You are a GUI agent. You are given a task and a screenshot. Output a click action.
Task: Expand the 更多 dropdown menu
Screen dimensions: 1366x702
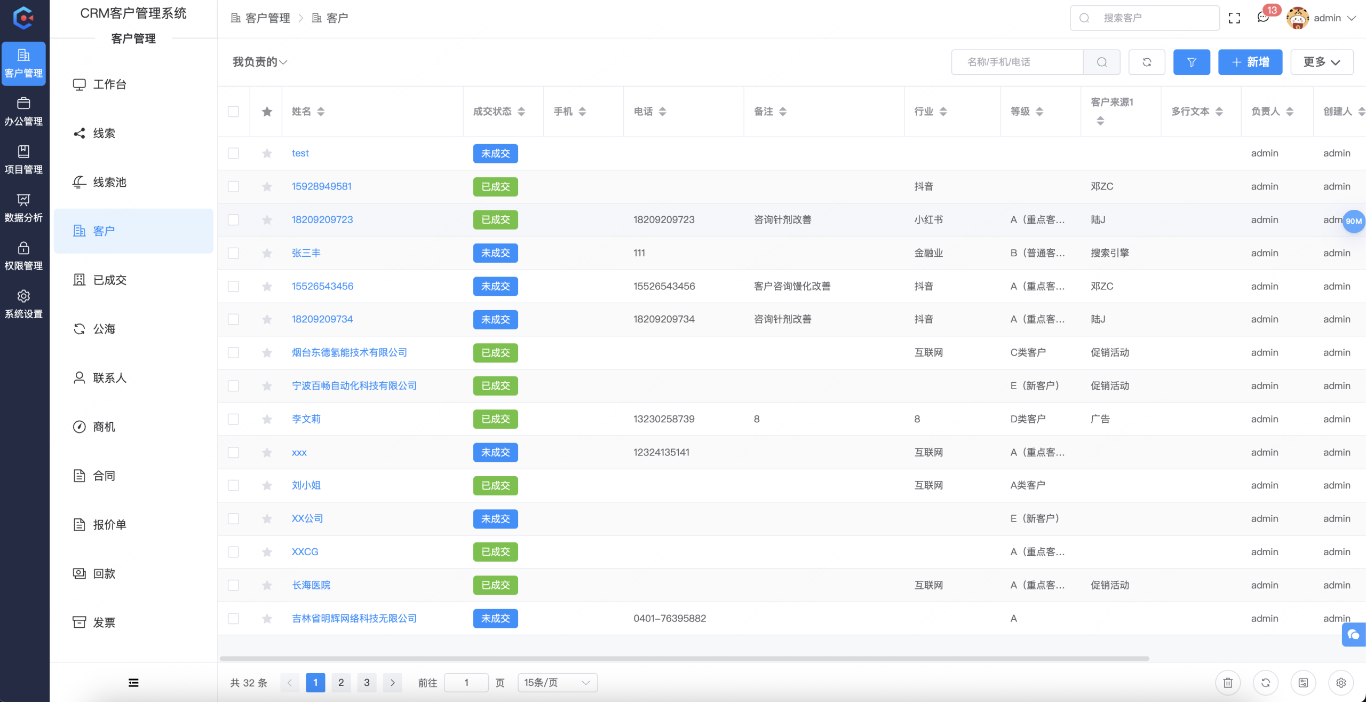(1322, 62)
